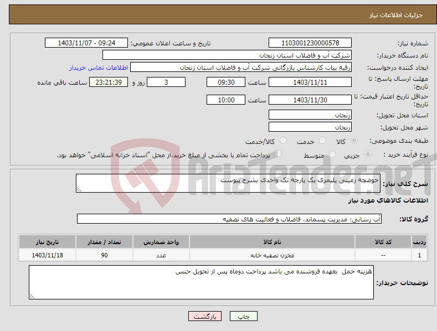The width and height of the screenshot is (437, 331).
Task: Select the کالا radio button
Action: [354, 141]
